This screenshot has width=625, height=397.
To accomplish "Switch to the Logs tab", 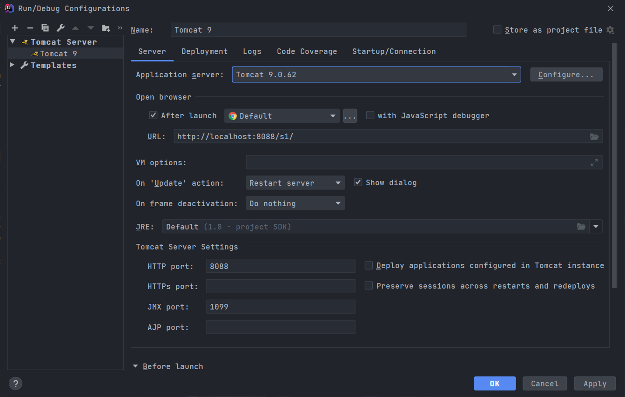I will 252,51.
